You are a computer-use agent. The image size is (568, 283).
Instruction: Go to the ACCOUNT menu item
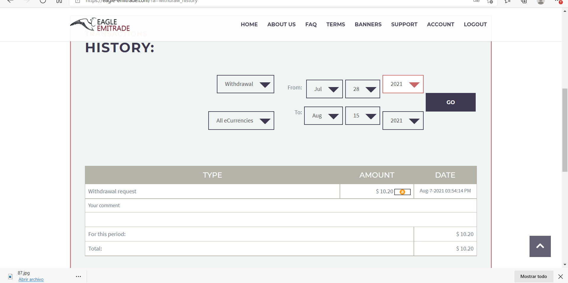point(440,24)
